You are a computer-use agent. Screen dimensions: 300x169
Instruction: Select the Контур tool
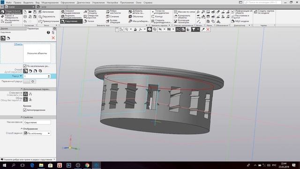[x=157, y=16]
